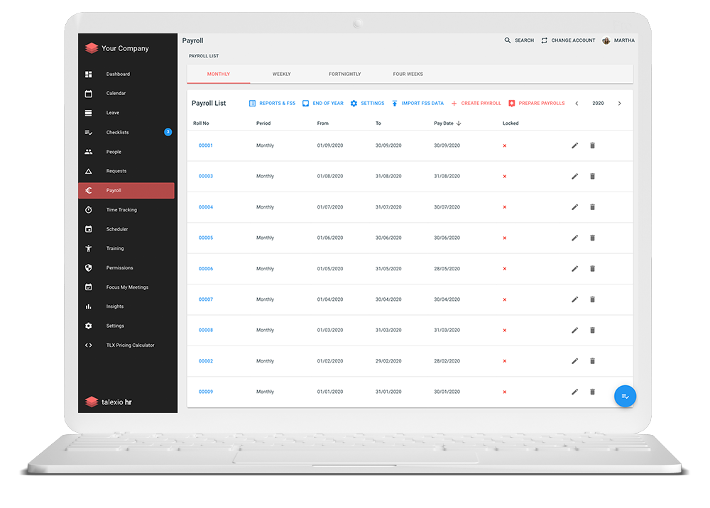Open Martha user profile menu
The height and width of the screenshot is (508, 710).
click(618, 40)
